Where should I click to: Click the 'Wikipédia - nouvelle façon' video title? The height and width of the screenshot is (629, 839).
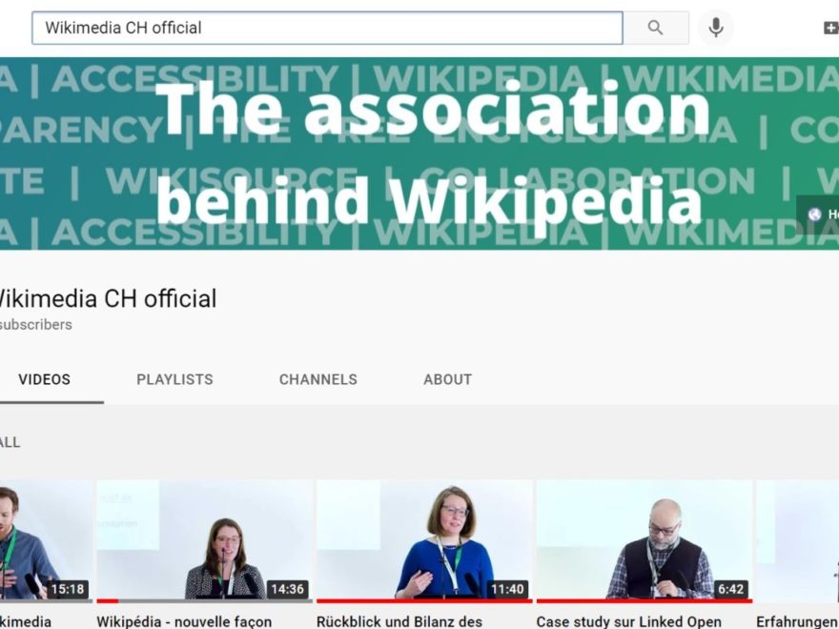tap(184, 621)
